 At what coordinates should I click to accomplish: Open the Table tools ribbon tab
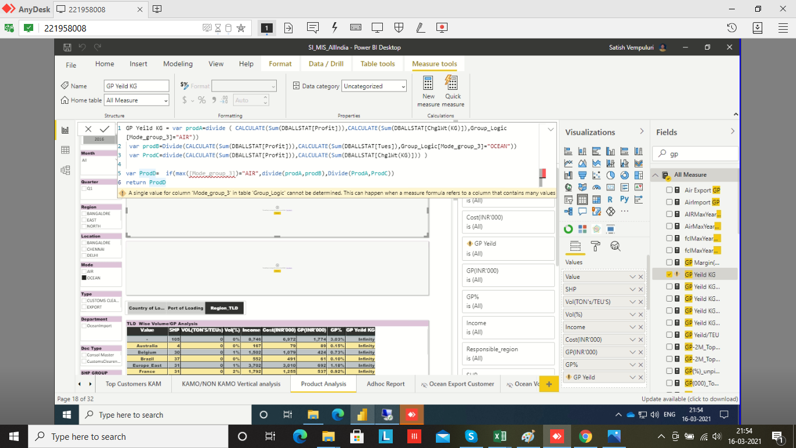click(x=378, y=64)
